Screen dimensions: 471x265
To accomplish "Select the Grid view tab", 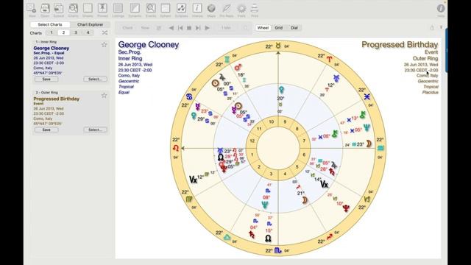I will 278,28.
